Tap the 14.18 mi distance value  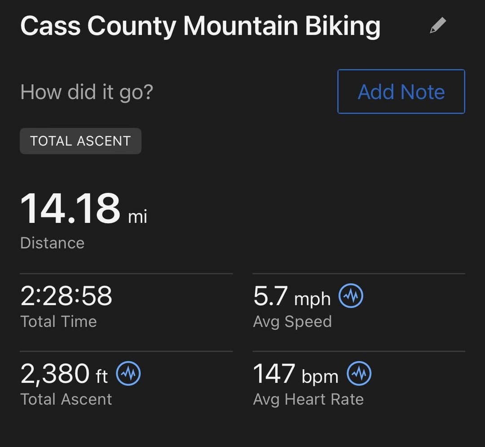[84, 208]
